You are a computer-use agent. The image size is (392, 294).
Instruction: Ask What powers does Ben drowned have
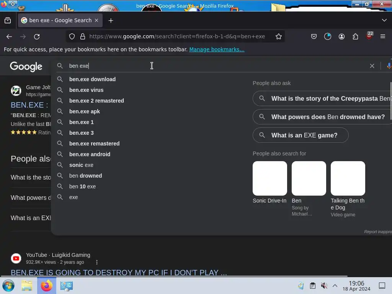pyautogui.click(x=322, y=117)
